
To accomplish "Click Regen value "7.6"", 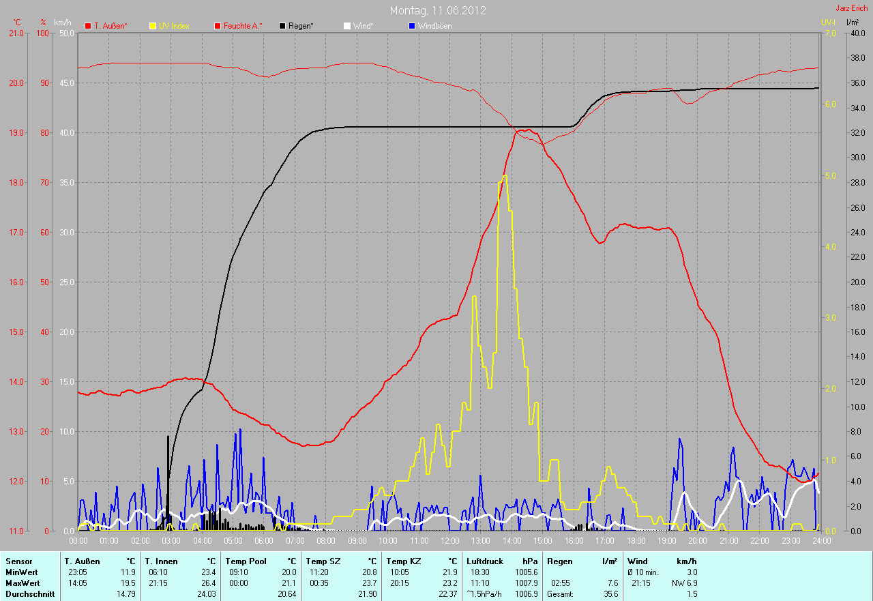I will point(612,583).
